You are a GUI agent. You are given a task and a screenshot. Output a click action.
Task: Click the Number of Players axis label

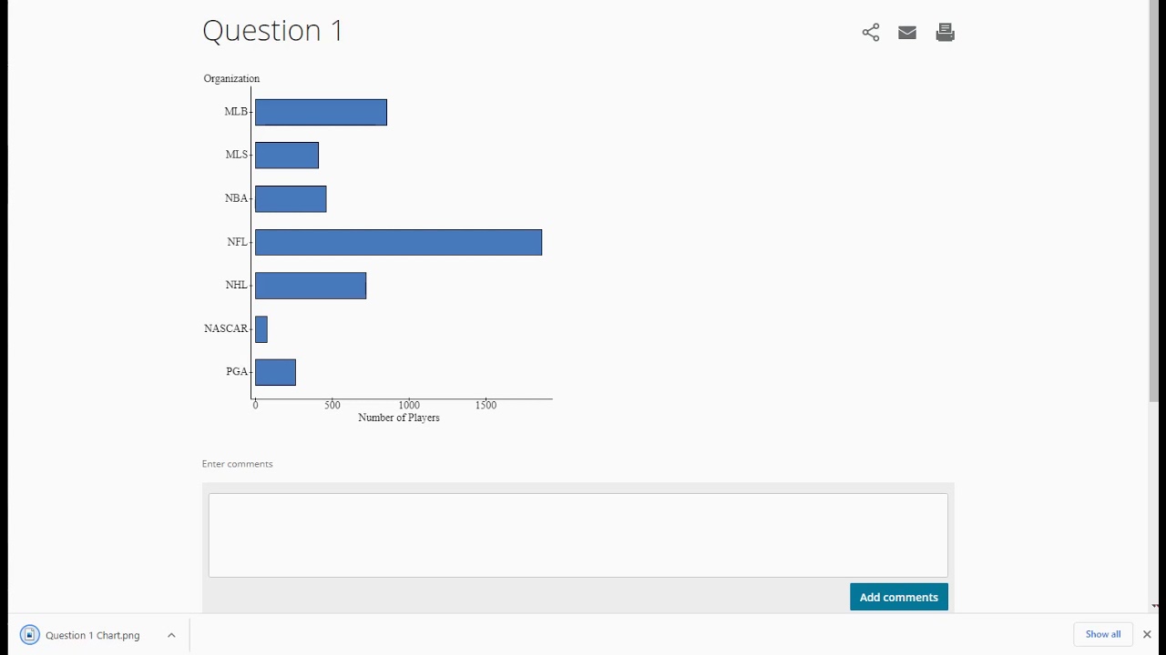coord(399,418)
